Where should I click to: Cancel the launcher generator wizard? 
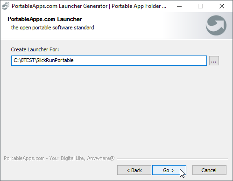click(x=209, y=170)
